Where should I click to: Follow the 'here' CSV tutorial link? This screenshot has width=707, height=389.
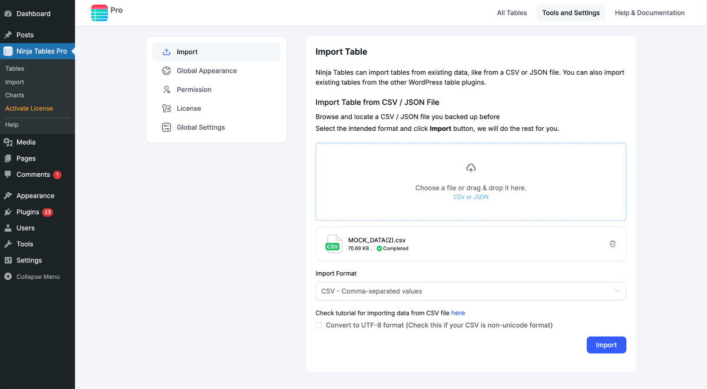tap(458, 313)
